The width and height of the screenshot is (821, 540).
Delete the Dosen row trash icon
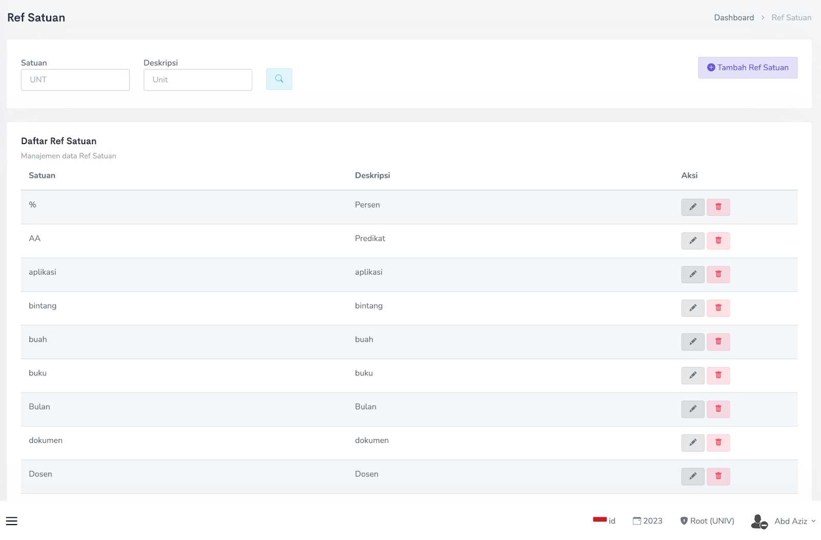[x=718, y=476]
